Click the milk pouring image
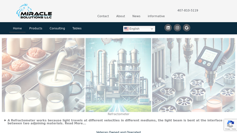 click(43, 75)
